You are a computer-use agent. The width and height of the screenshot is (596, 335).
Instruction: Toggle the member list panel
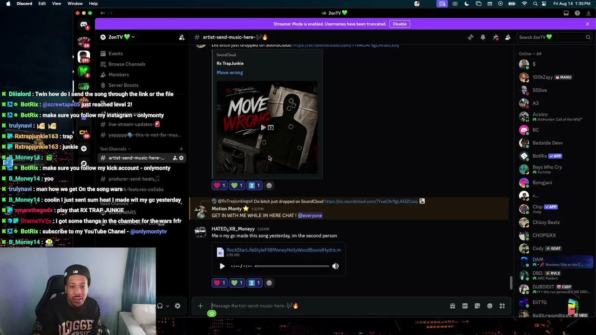tap(508, 37)
